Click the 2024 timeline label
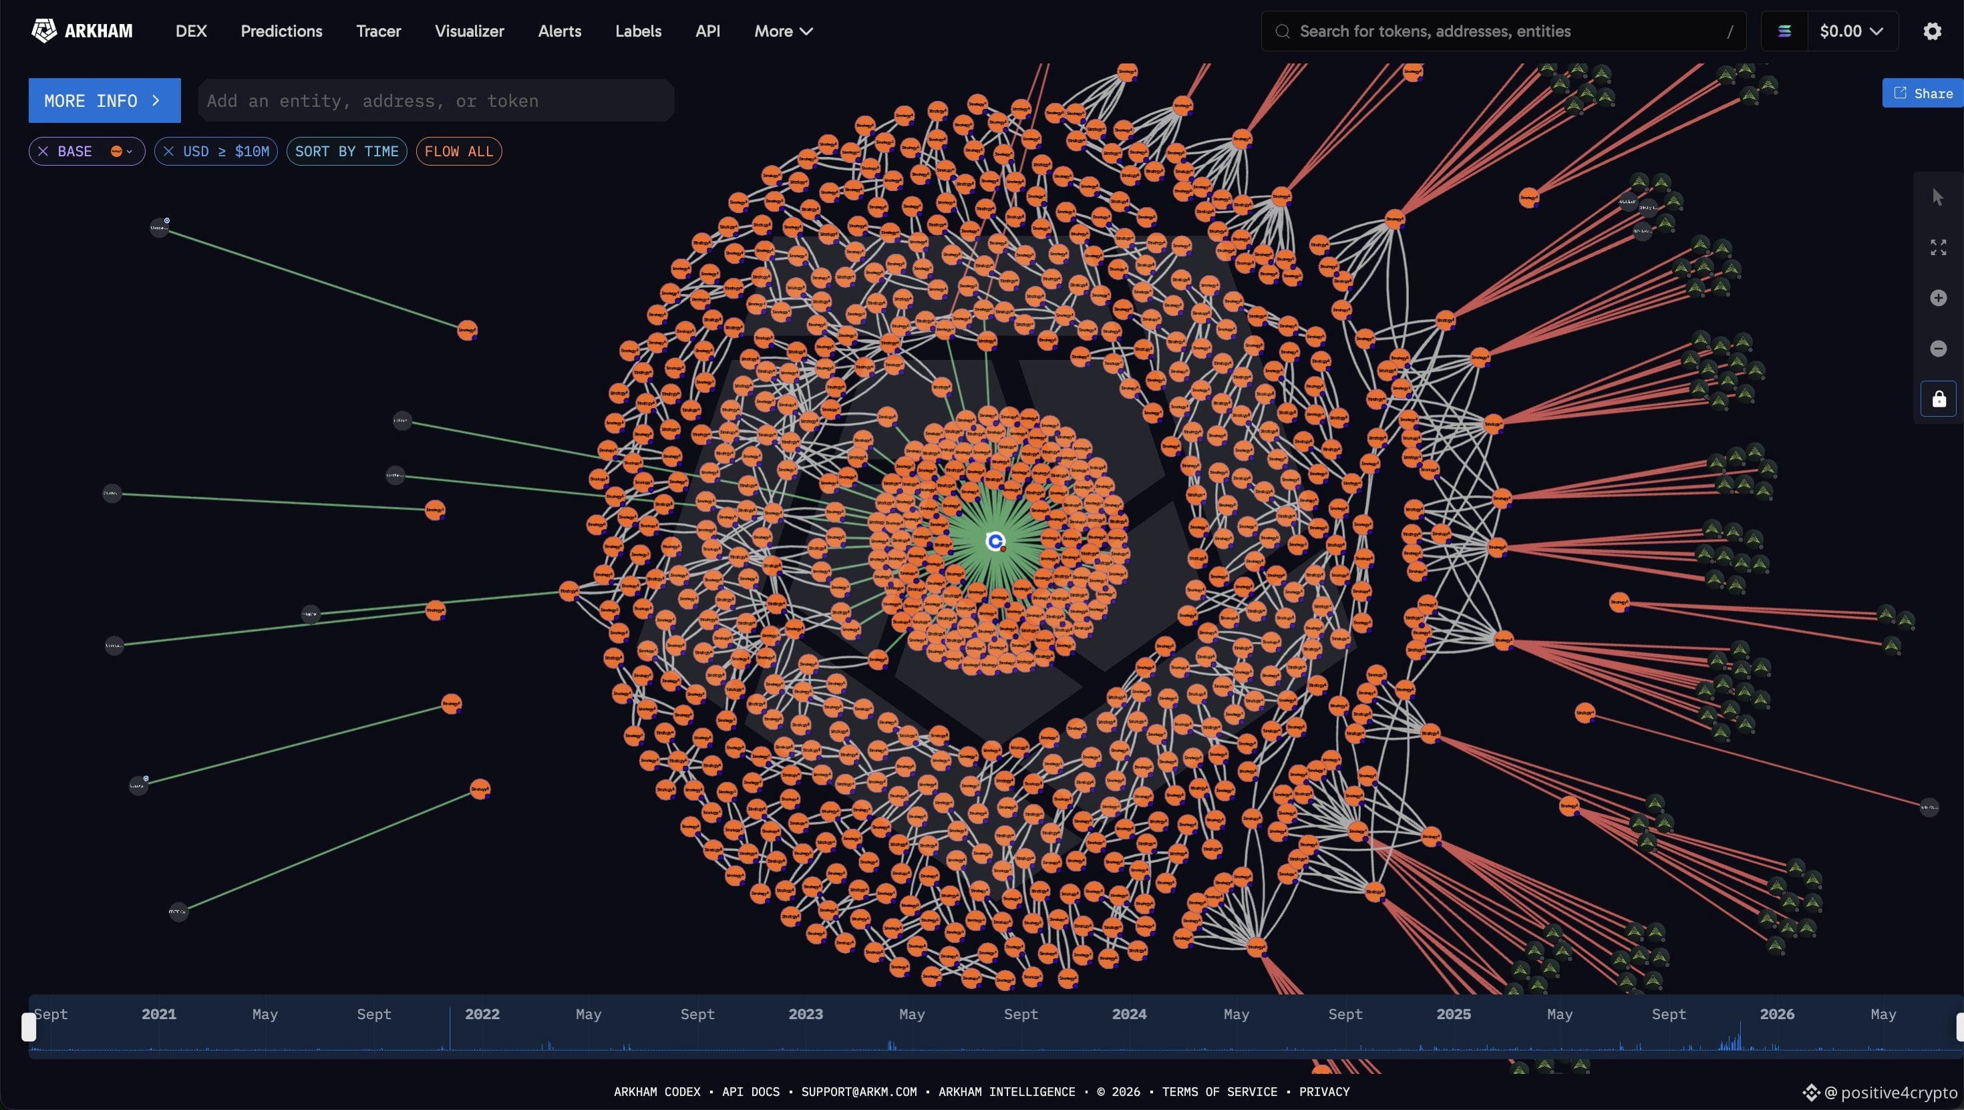The height and width of the screenshot is (1110, 1964). (1128, 1014)
